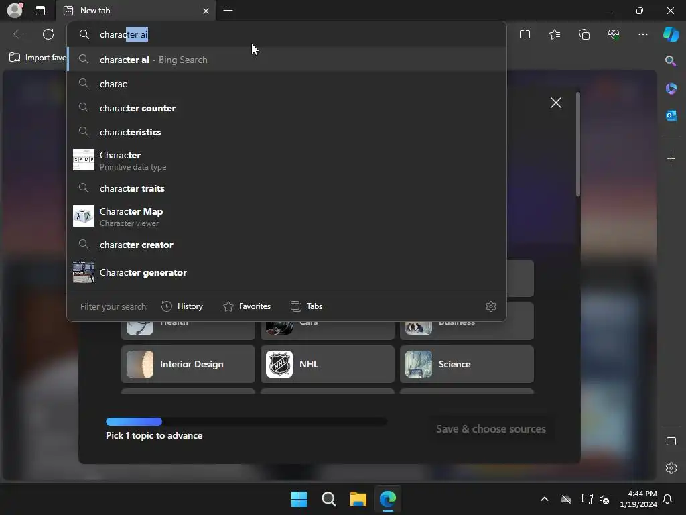
Task: Pick the Business topic card
Action: tap(467, 331)
